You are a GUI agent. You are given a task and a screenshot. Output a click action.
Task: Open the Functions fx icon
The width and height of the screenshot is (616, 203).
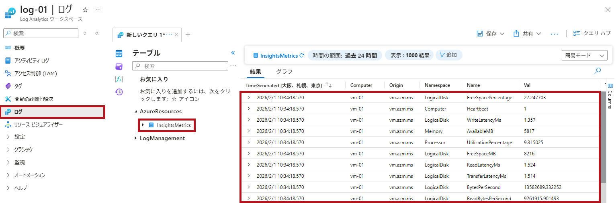tap(119, 79)
